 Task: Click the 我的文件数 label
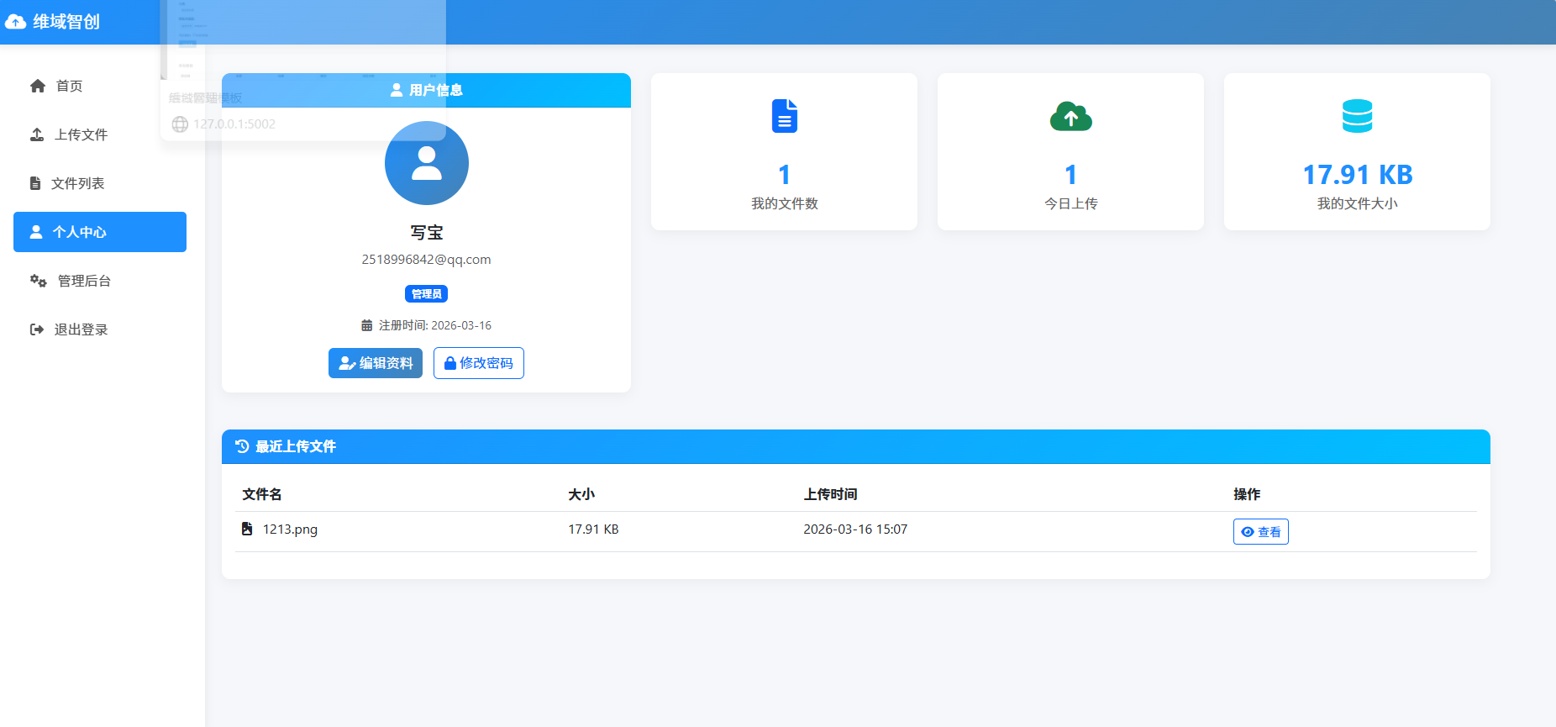click(x=785, y=203)
